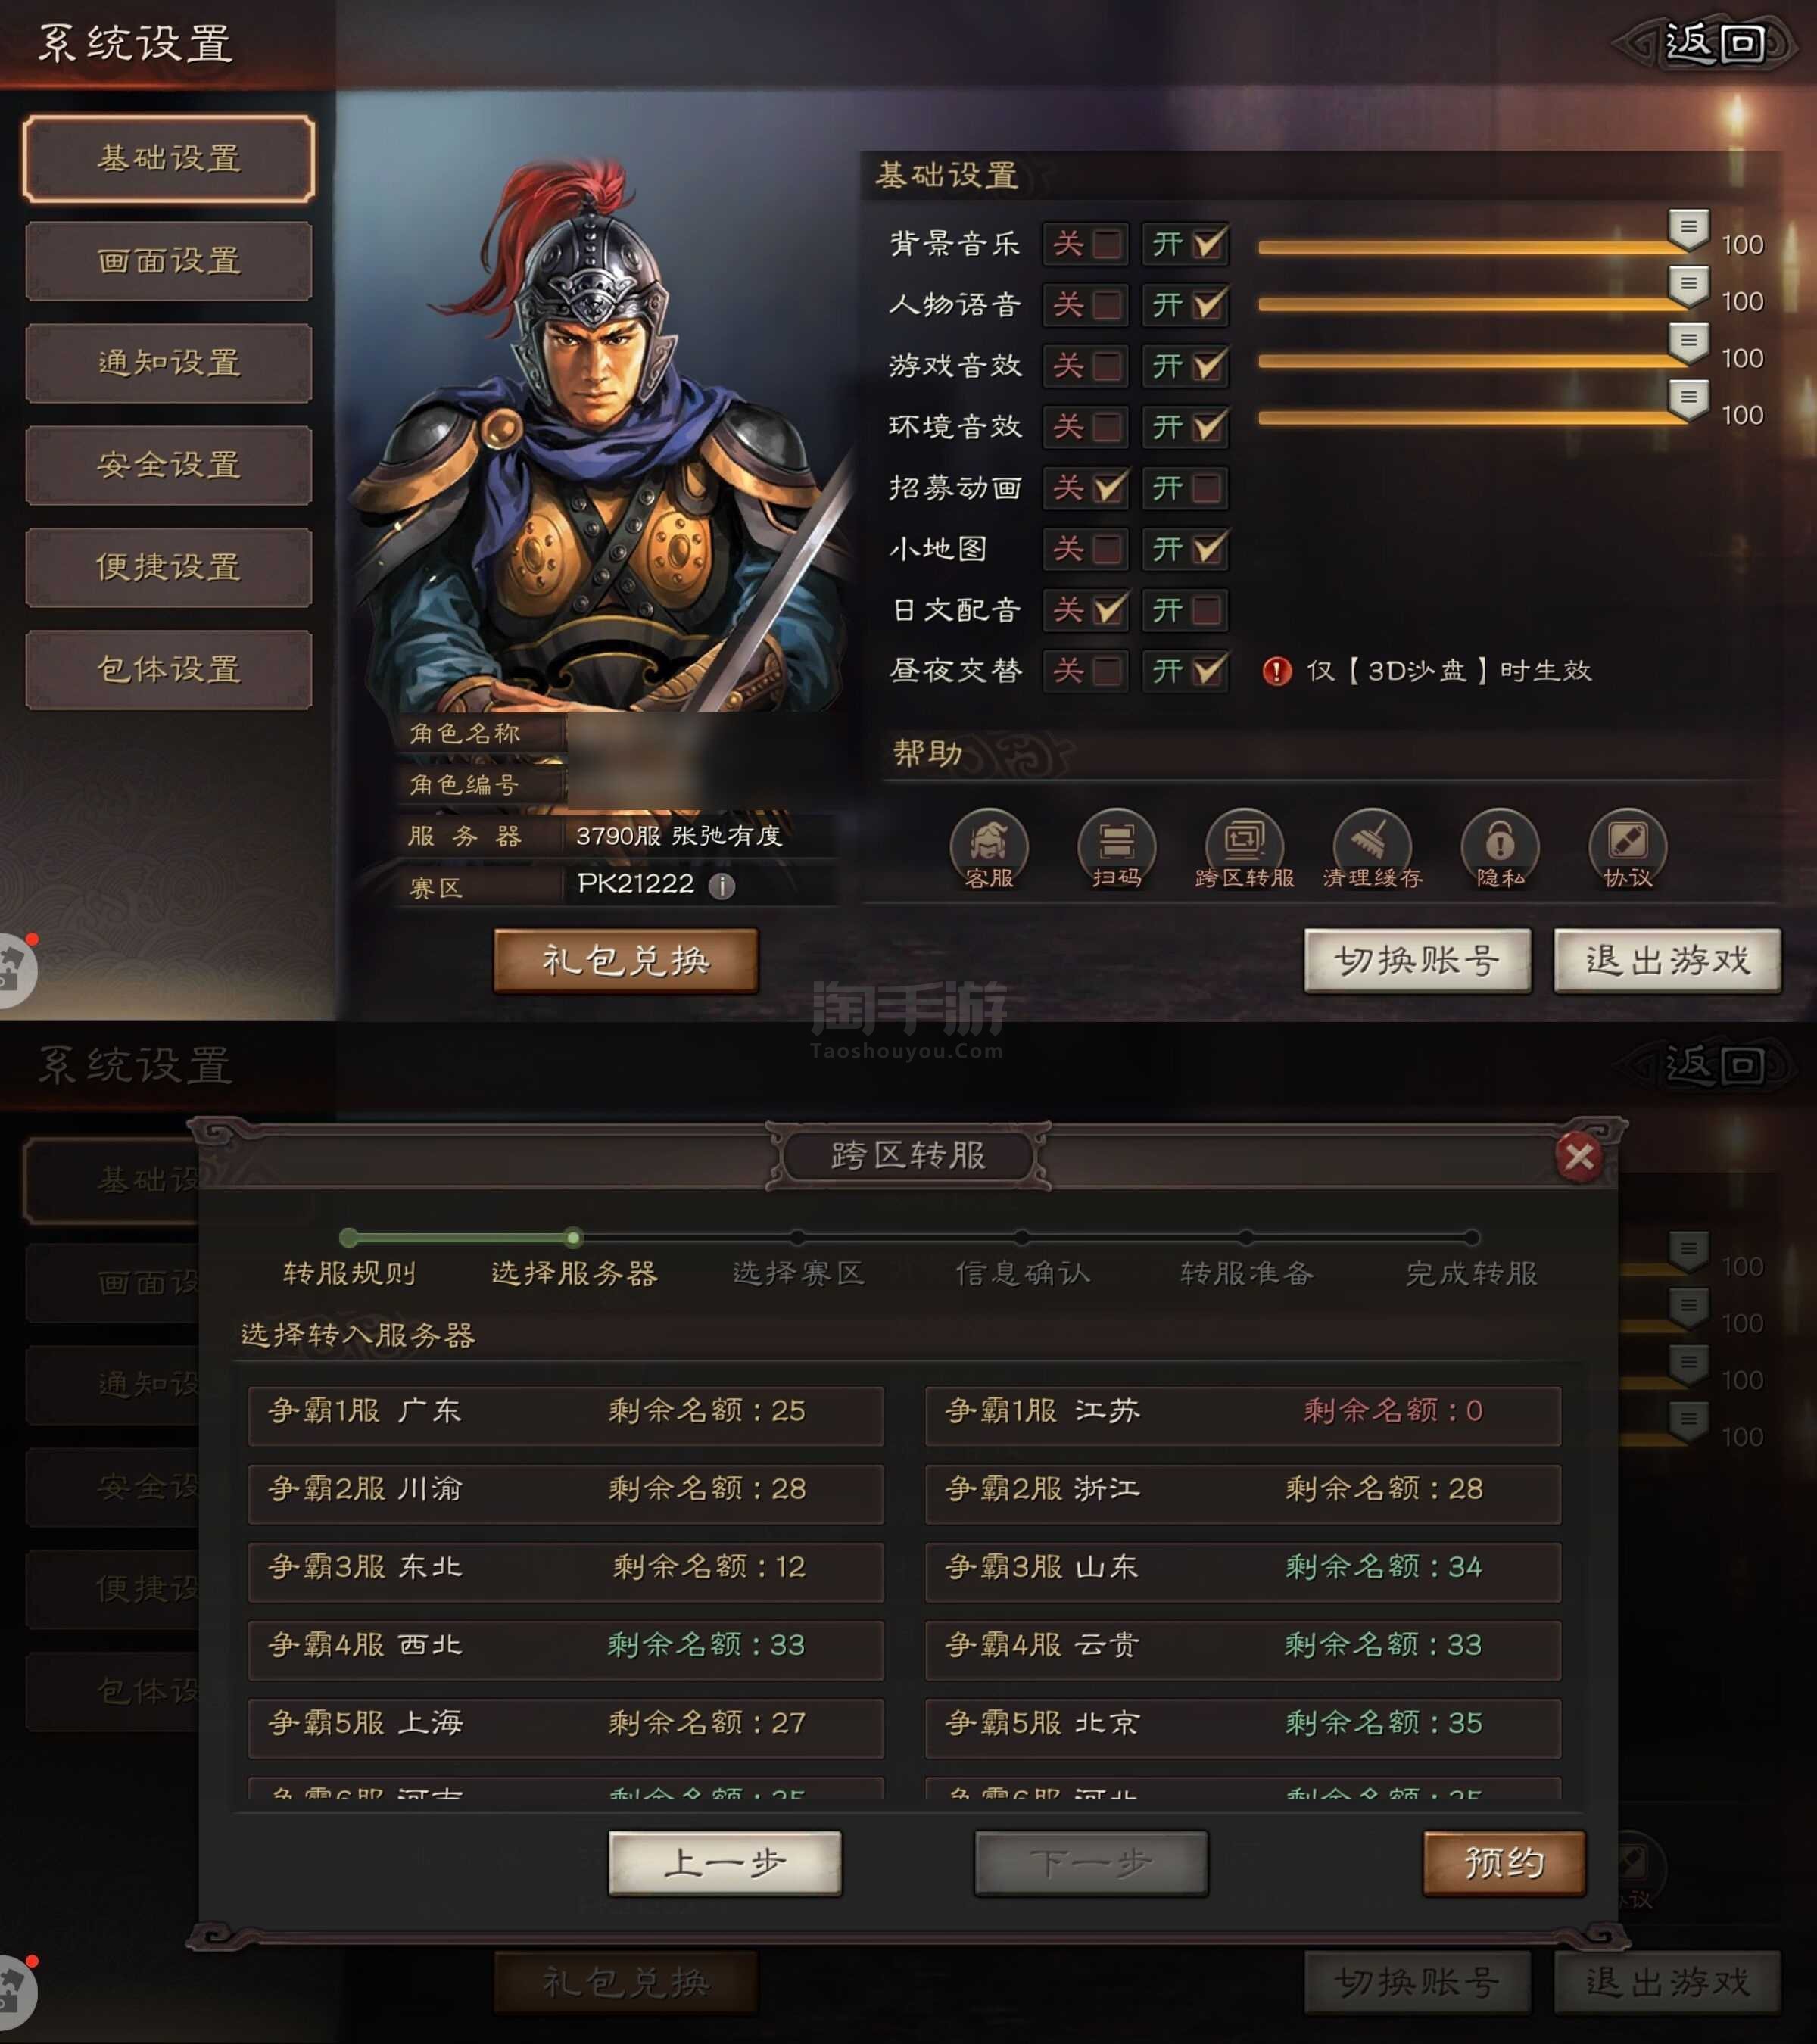
Task: Click the 上一步 previous step button
Action: pyautogui.click(x=725, y=1863)
